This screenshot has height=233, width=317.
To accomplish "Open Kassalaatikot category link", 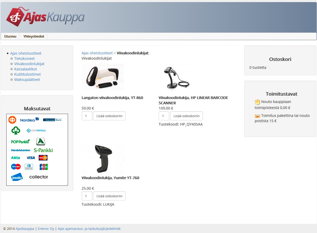I will point(26,69).
